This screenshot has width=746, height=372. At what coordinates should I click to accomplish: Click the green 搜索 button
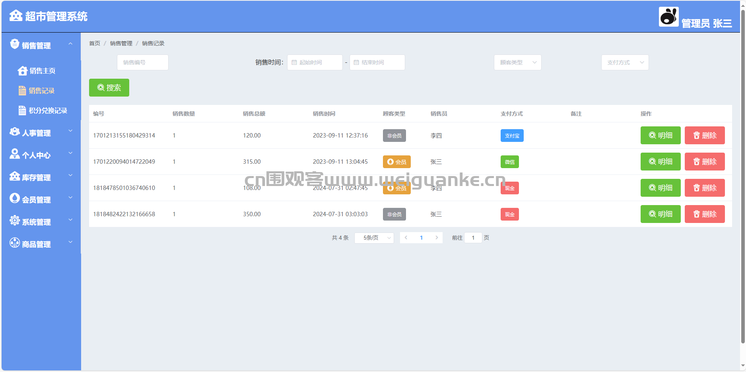(109, 87)
